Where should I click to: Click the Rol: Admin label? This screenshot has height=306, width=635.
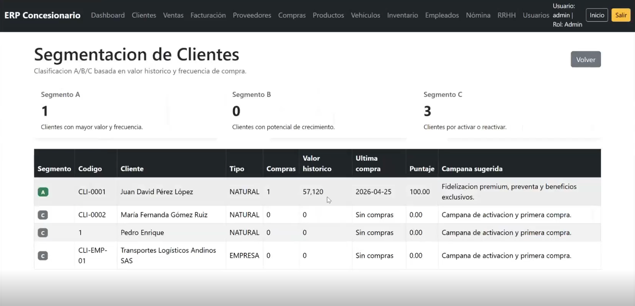pos(567,24)
